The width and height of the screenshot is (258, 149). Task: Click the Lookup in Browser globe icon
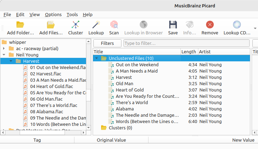(x=144, y=25)
